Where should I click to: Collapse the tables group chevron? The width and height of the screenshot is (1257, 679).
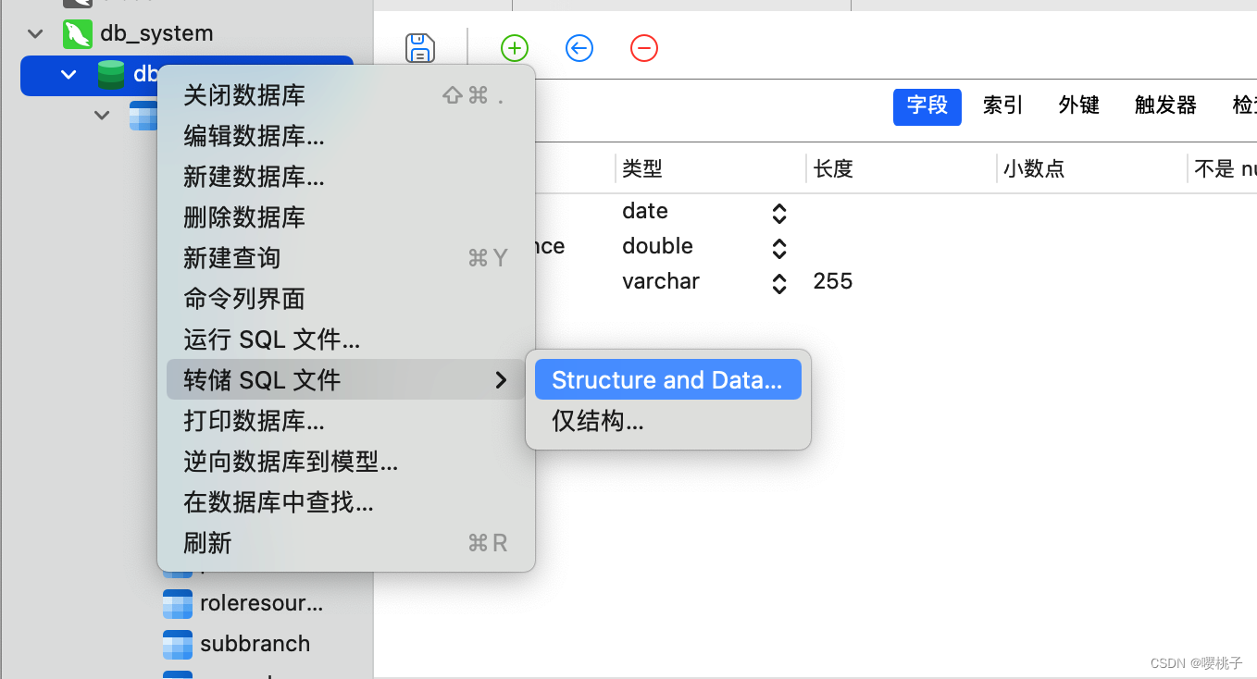click(102, 116)
